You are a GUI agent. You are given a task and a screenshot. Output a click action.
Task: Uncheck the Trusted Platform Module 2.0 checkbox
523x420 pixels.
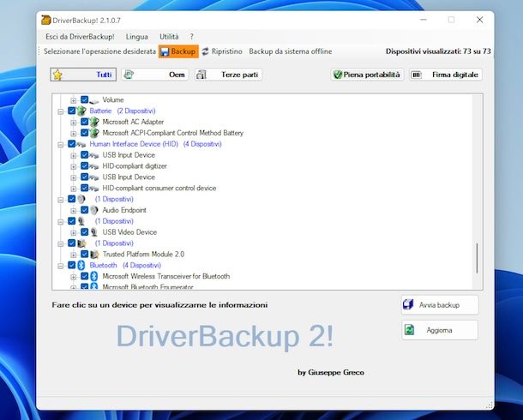(84, 255)
